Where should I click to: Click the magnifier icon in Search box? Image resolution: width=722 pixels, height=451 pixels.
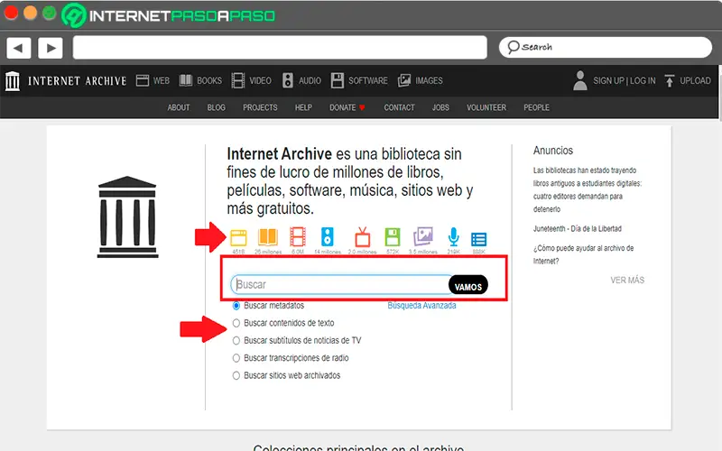pyautogui.click(x=513, y=47)
